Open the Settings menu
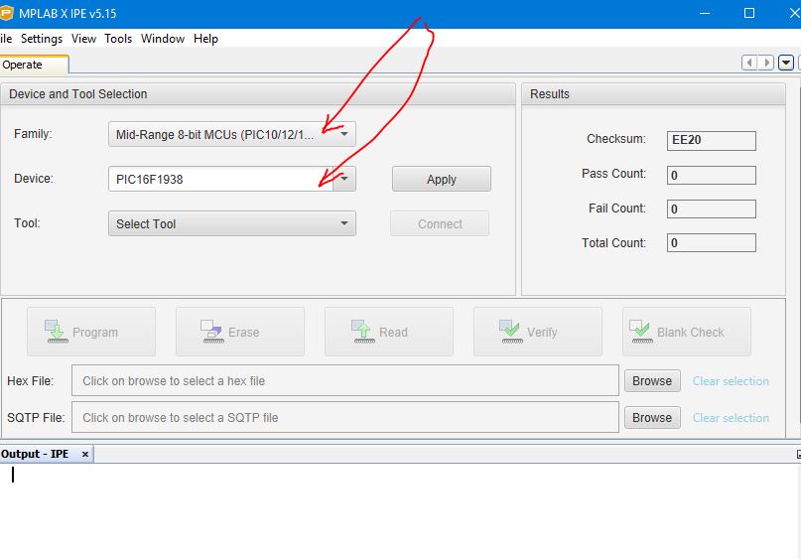Viewport: 801px width, 559px height. click(x=42, y=39)
